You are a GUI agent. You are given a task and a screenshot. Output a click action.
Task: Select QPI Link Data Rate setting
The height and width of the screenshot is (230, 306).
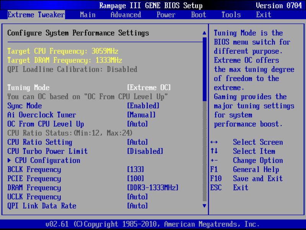click(42, 206)
